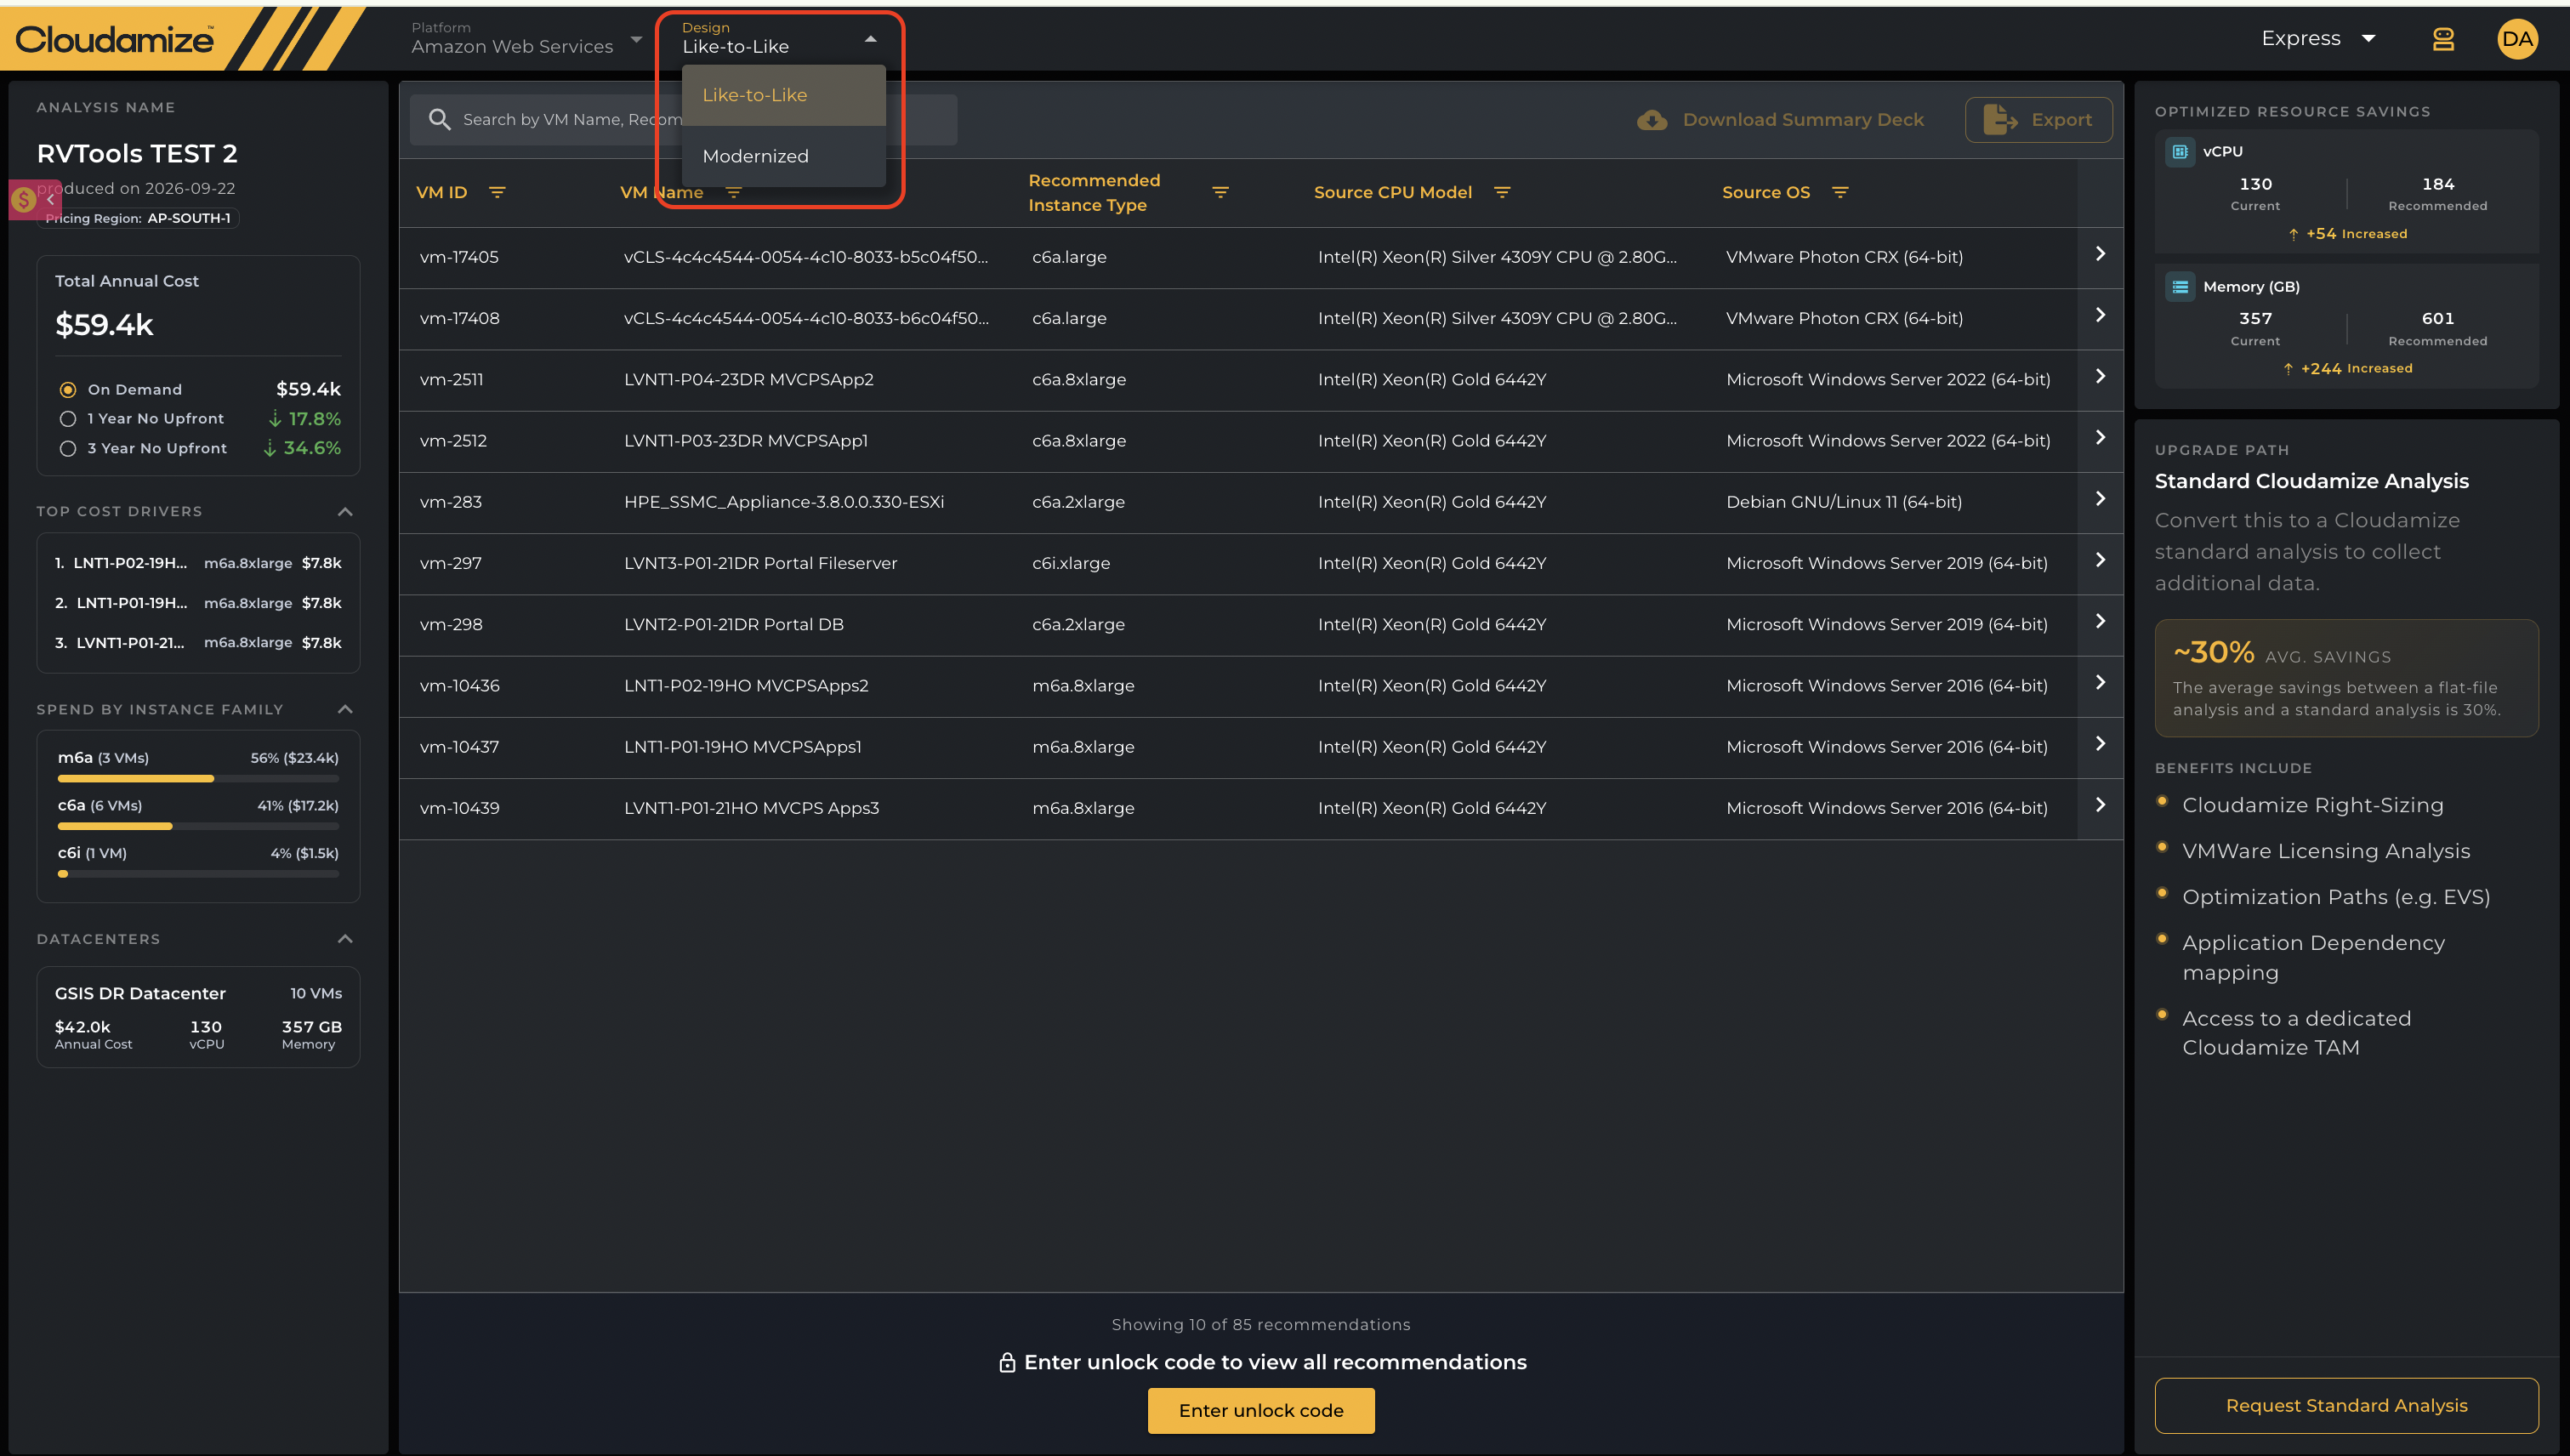Click LVNT3-P01-21DR Portal Fileserver name
2570x1456 pixels.
pyautogui.click(x=760, y=563)
